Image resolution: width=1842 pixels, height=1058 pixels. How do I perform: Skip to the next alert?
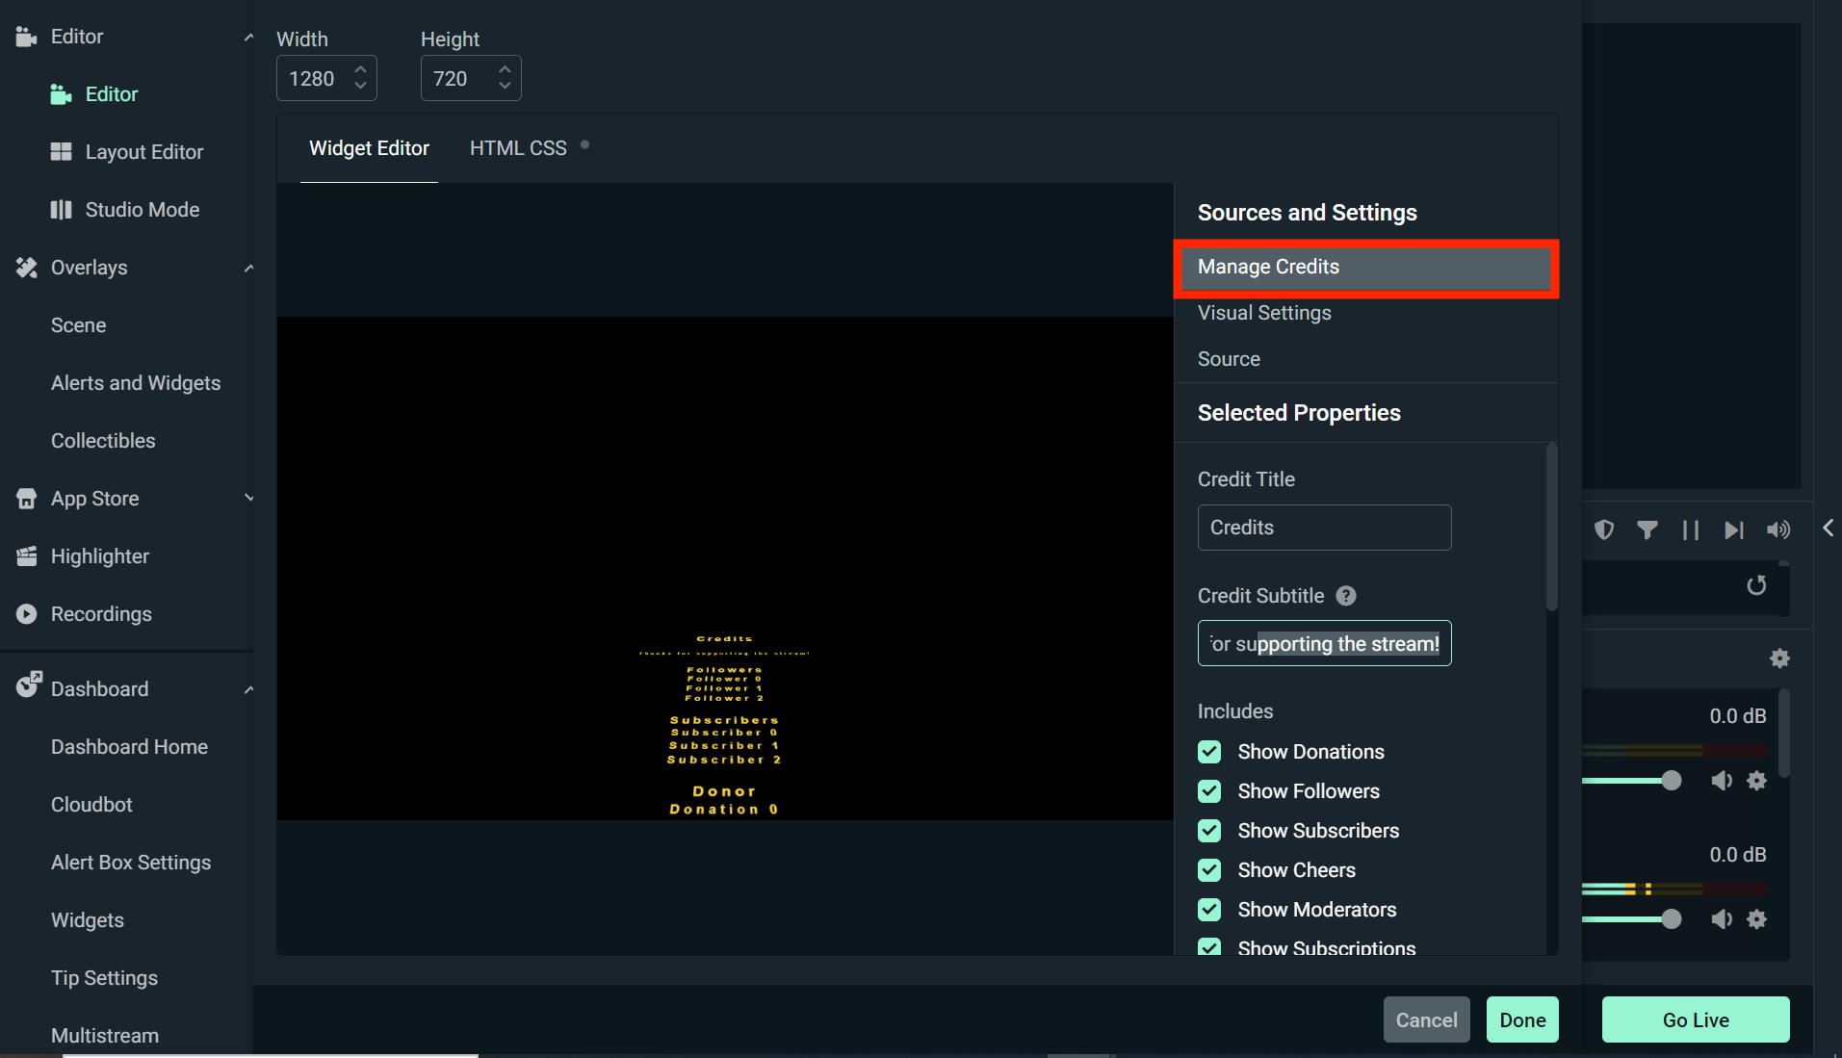click(x=1734, y=529)
